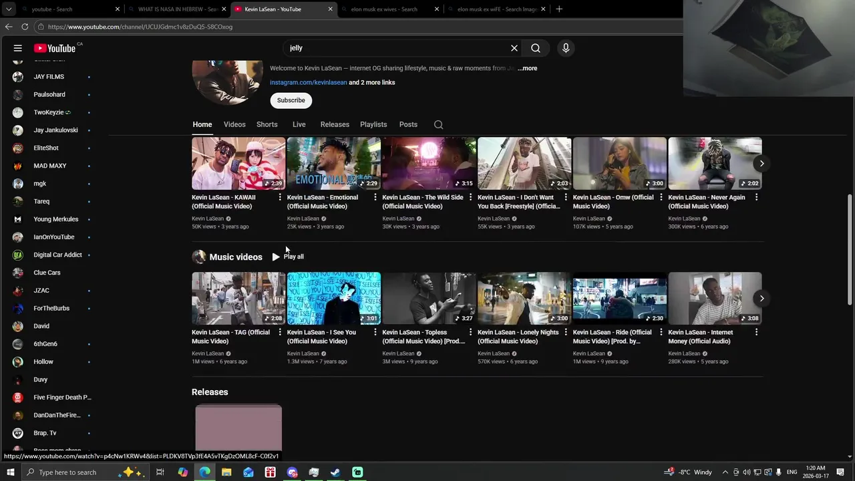
Task: Open options menu for Emotional video
Action: pos(375,198)
